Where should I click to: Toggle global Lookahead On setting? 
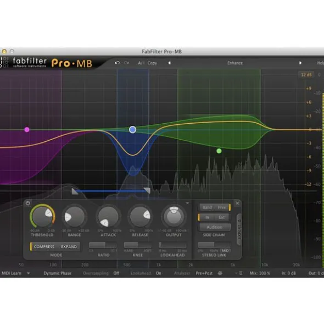[159, 273]
